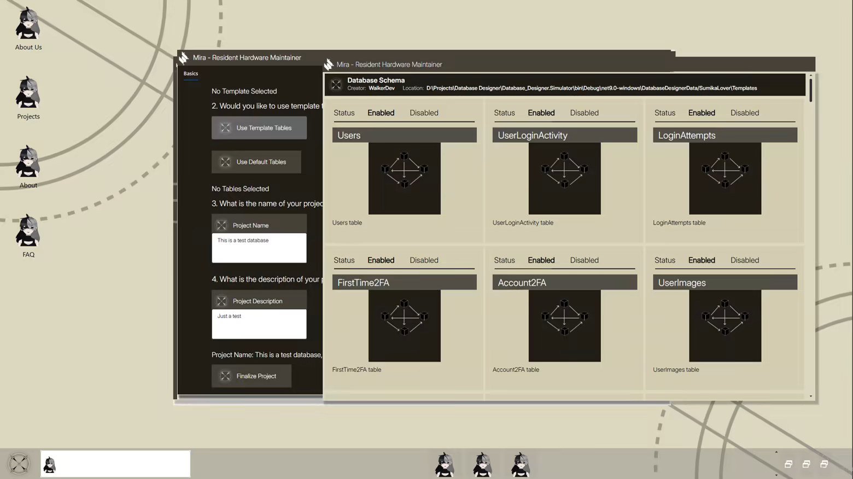Click the leftmost window icon in the system tray
The width and height of the screenshot is (853, 479).
[788, 464]
